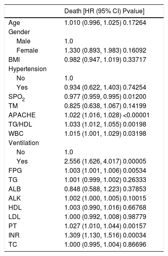Select the FPG row label
Image resolution: width=168 pixels, height=256 pixels.
coord(15,171)
